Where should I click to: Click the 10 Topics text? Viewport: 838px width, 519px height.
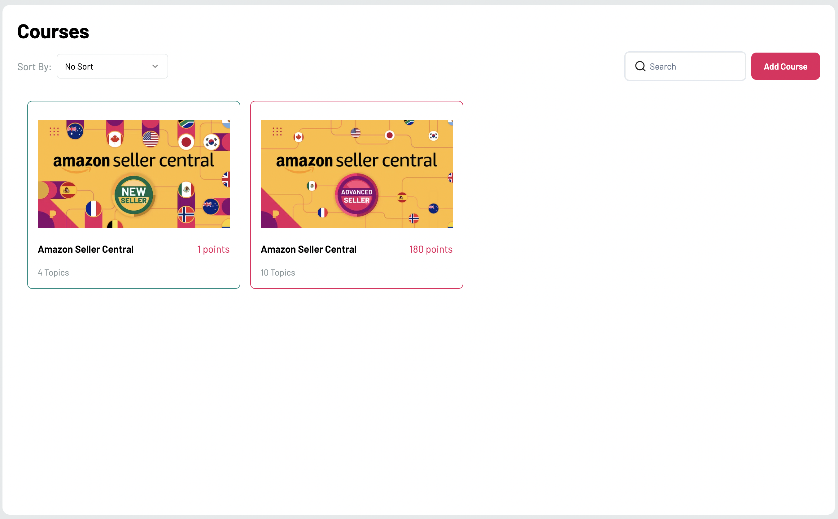[x=277, y=272]
